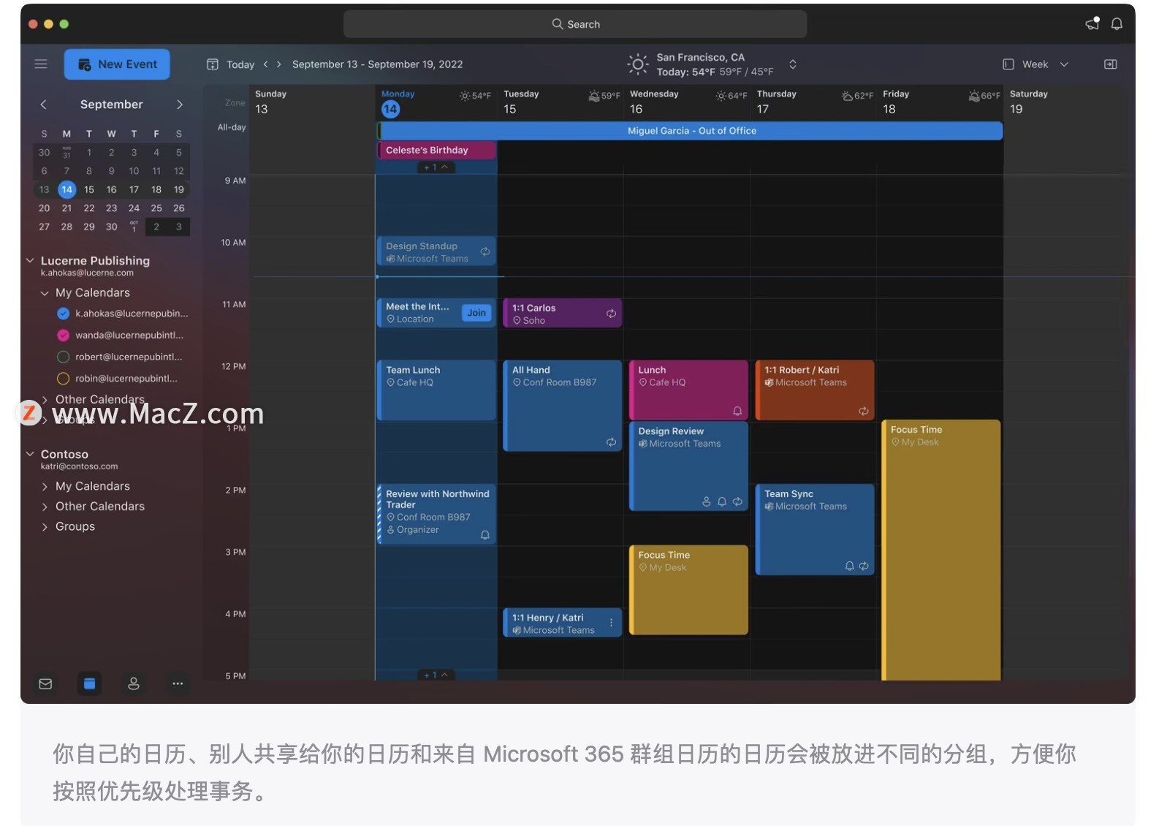Screen dimensions: 1159x826
Task: Select September 14 in mini calendar
Action: point(66,189)
